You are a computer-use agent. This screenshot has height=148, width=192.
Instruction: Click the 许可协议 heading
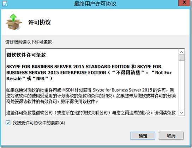(x=40, y=22)
